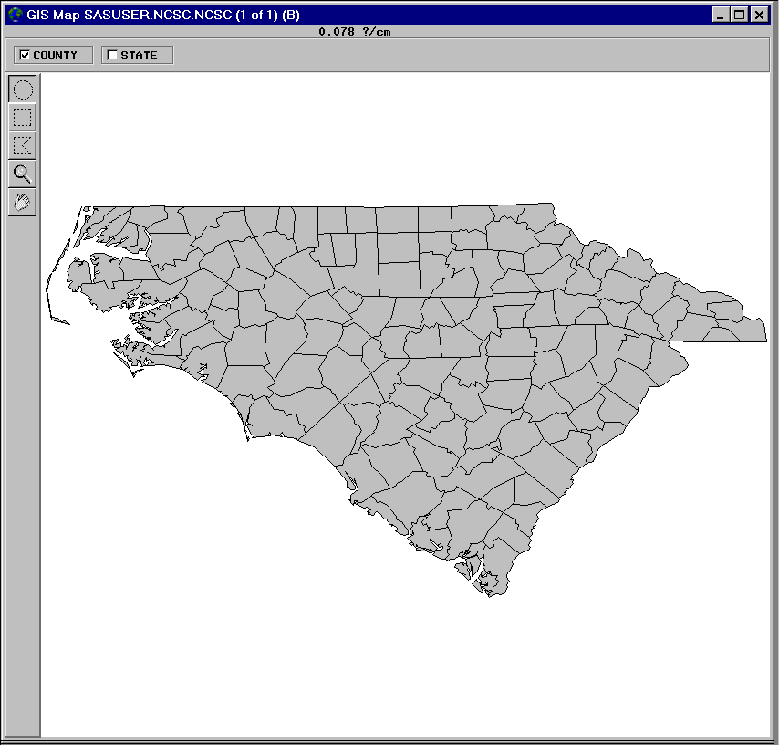
Task: Uncheck the COUNTY layer checkbox
Action: coord(25,56)
